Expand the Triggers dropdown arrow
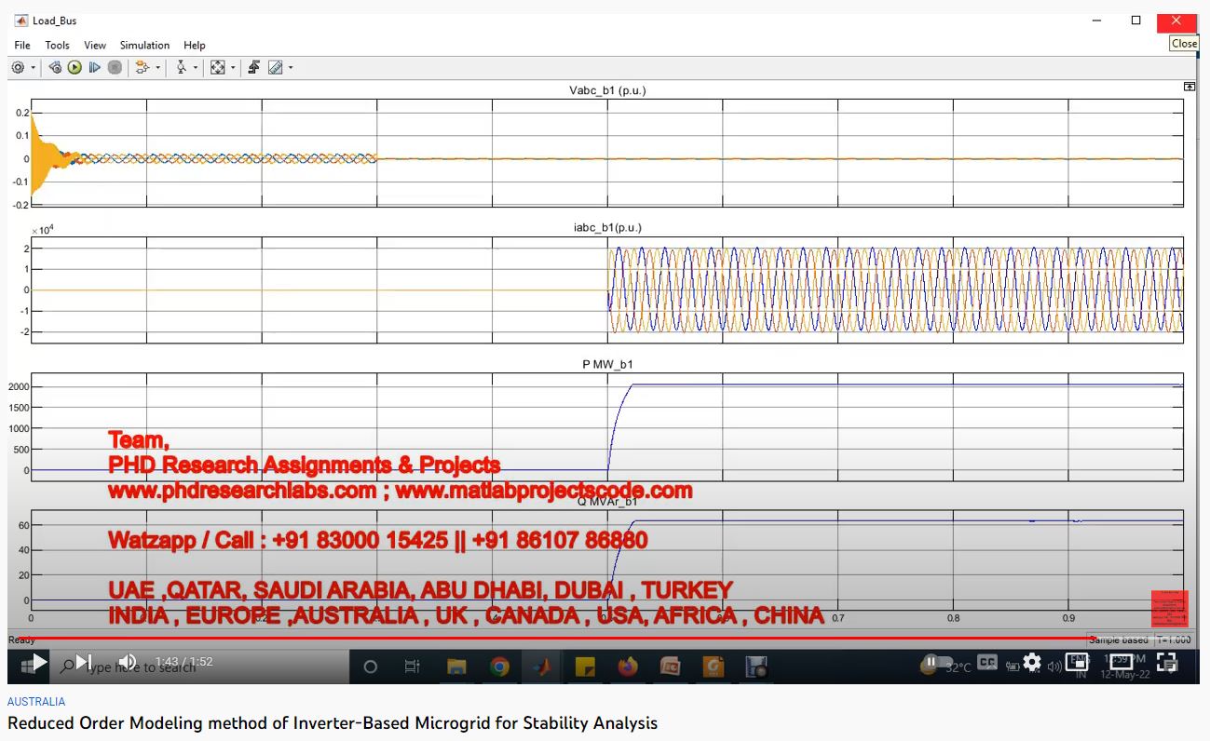Screen dimensions: 1210x741 tap(196, 68)
